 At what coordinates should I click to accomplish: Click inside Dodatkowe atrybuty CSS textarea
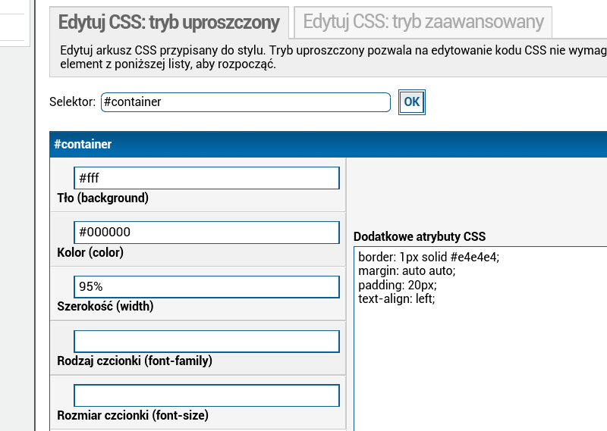point(480,339)
